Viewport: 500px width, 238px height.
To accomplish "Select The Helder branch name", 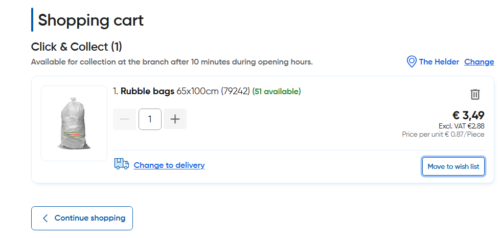I will tap(439, 62).
